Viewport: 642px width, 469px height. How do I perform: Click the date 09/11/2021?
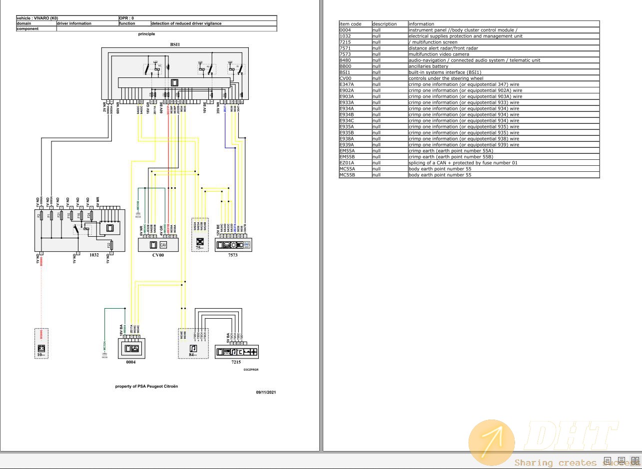[266, 392]
